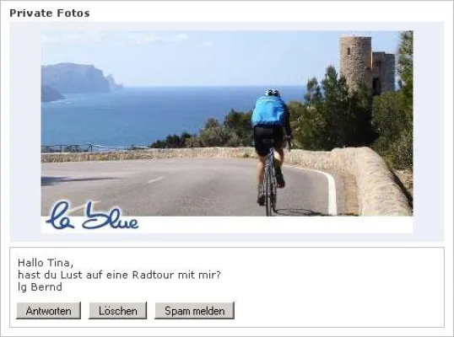454x337 pixels.
Task: Click the lg Bernd signature
Action: click(x=40, y=287)
